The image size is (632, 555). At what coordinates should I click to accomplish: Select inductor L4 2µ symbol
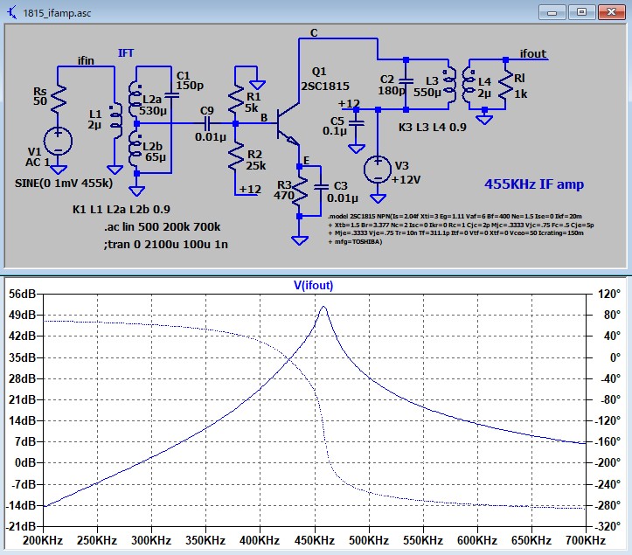(468, 86)
